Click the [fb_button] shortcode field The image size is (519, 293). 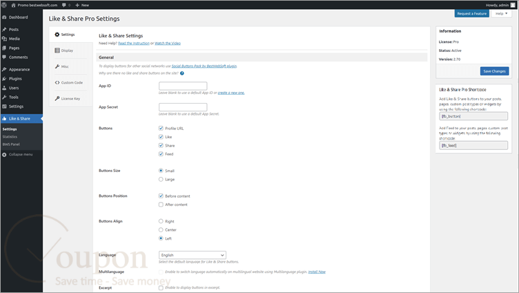tap(473, 116)
